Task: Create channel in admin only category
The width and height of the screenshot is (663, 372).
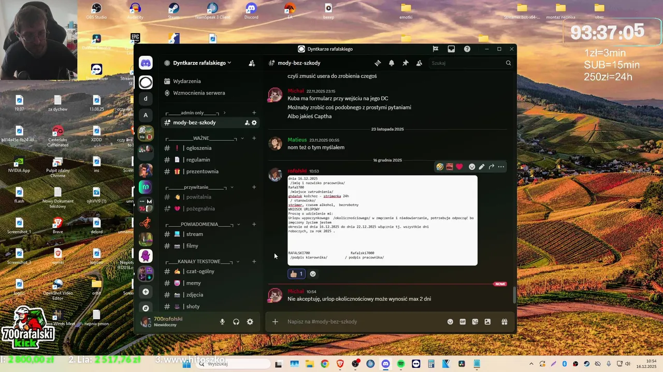Action: [254, 113]
